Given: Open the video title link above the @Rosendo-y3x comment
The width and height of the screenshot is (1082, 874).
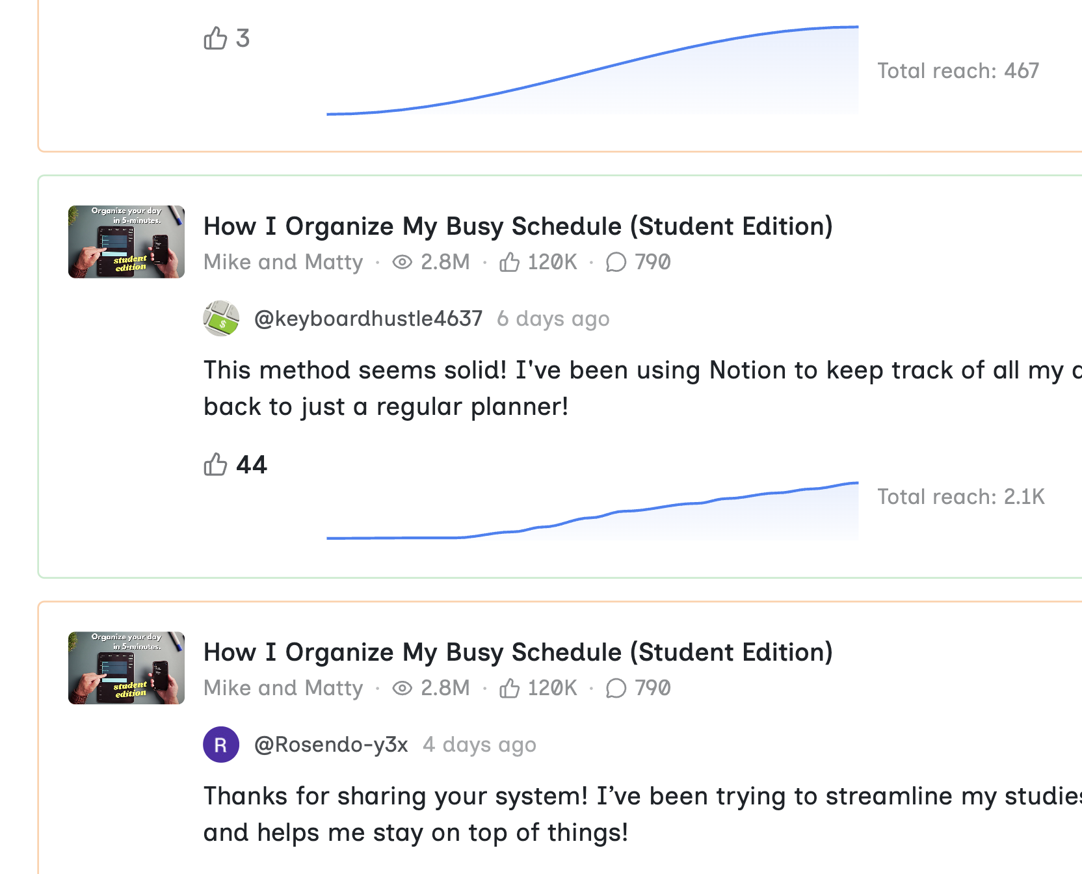Looking at the screenshot, I should pyautogui.click(x=518, y=652).
